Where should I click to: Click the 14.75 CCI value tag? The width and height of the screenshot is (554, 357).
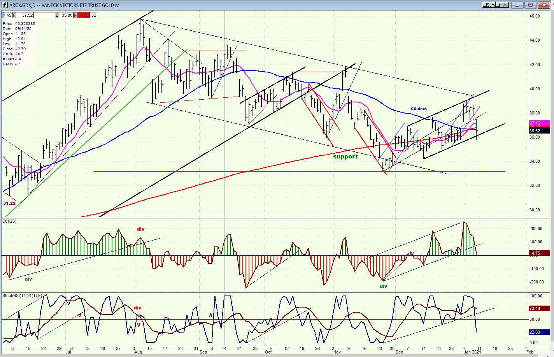pyautogui.click(x=539, y=253)
